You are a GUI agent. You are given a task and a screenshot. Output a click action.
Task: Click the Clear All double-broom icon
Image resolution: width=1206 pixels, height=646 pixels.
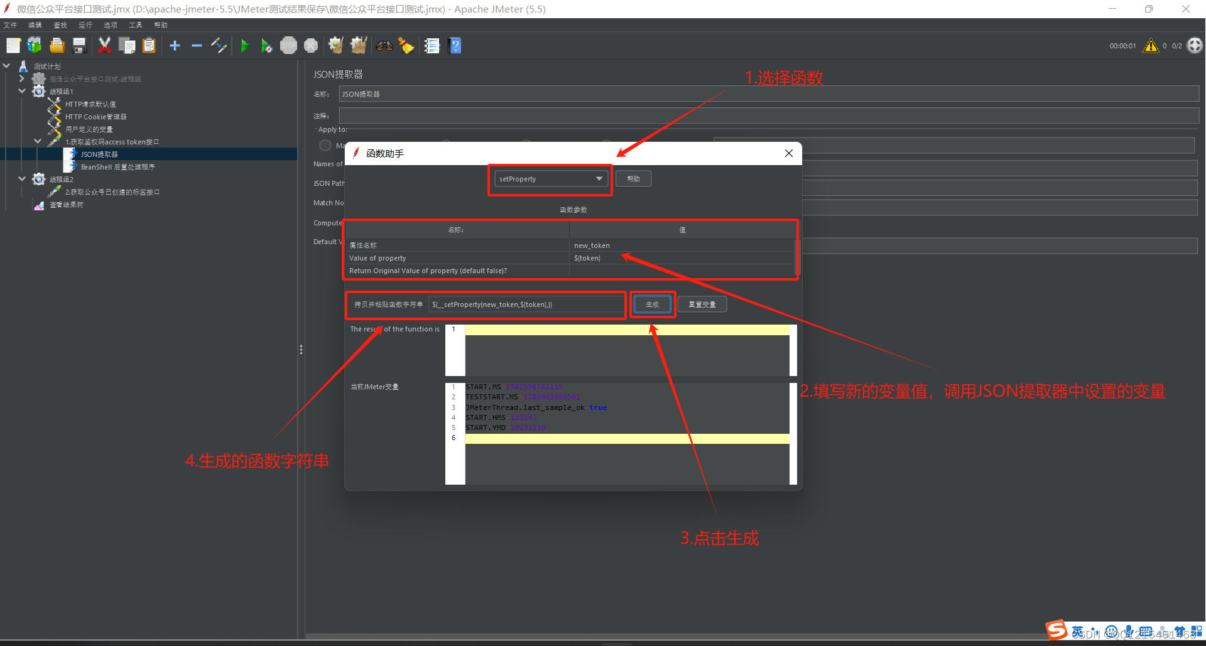pos(359,45)
